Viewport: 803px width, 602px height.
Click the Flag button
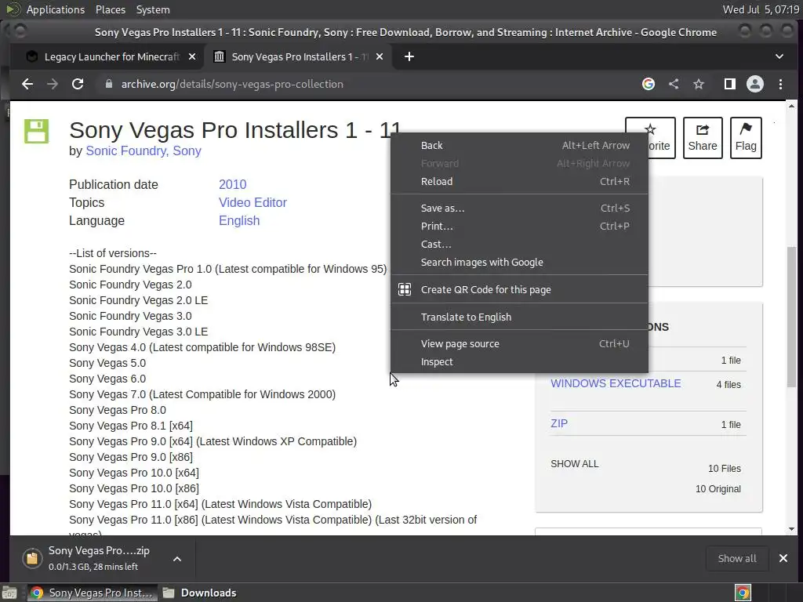coord(746,138)
